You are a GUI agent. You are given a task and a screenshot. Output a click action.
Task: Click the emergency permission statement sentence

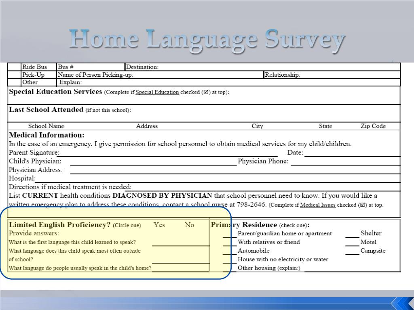180,144
